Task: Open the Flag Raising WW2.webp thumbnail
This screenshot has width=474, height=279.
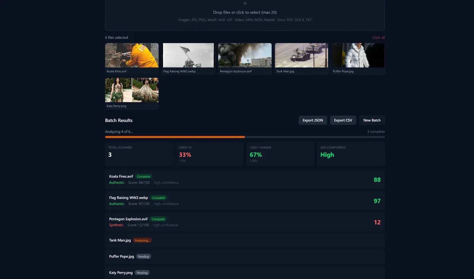Action: click(x=188, y=59)
